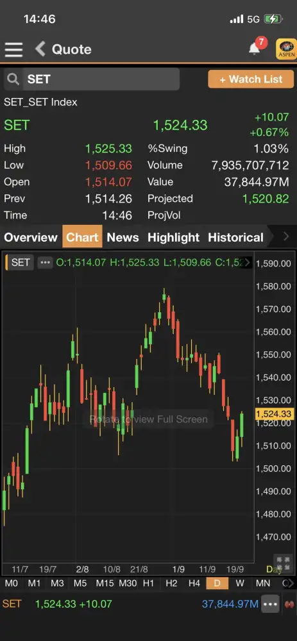Viewport: 297px width, 641px height.
Task: Tap the search magnifier icon
Action: (13, 79)
